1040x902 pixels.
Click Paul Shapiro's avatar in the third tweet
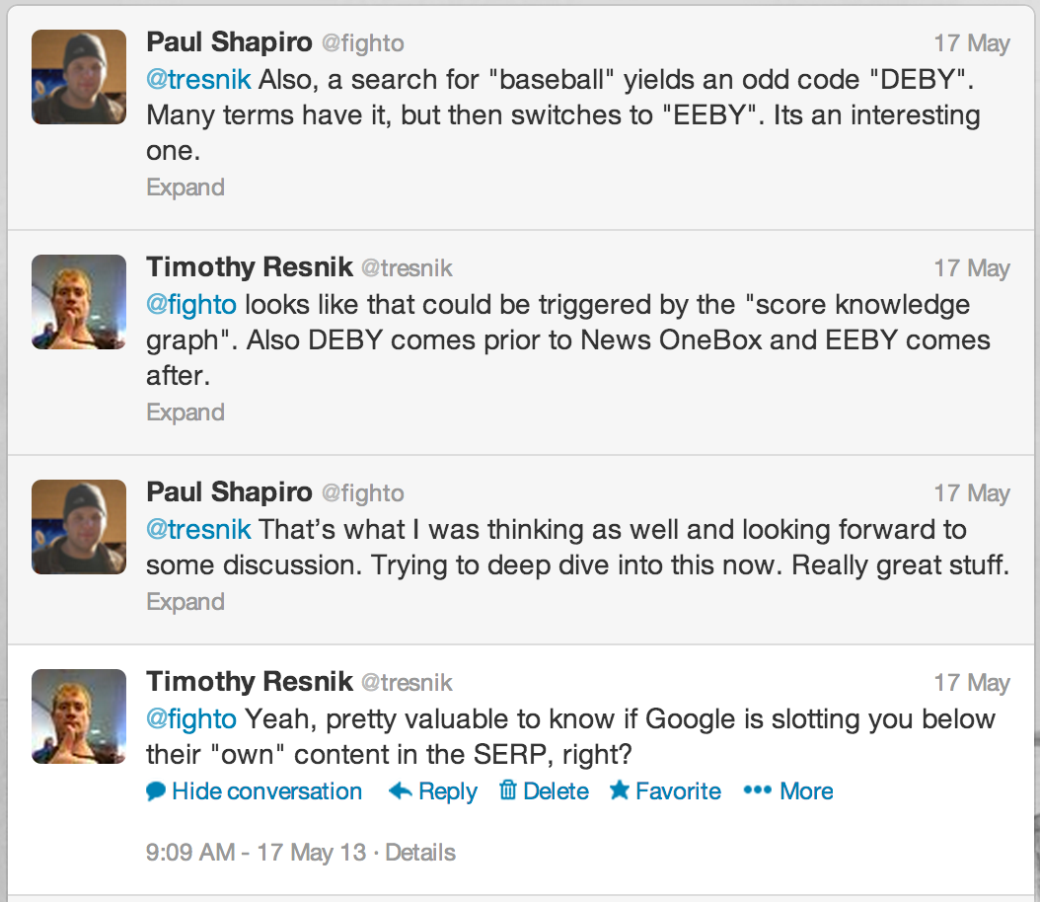tap(79, 527)
